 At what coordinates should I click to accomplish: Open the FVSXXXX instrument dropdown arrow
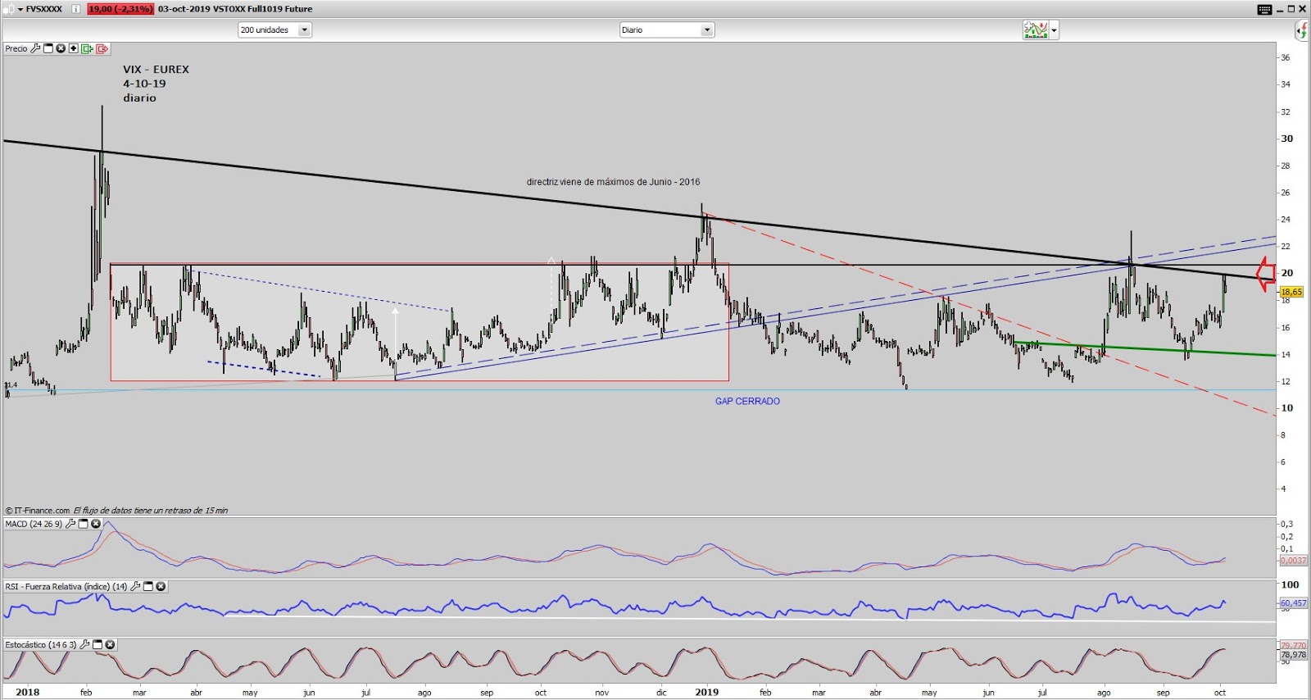click(x=20, y=9)
